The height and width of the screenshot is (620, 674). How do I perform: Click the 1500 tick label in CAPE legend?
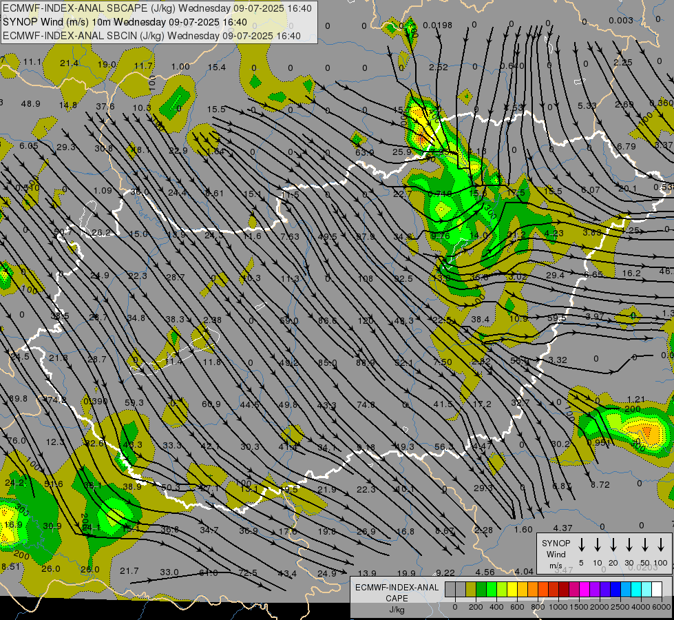[x=579, y=607]
